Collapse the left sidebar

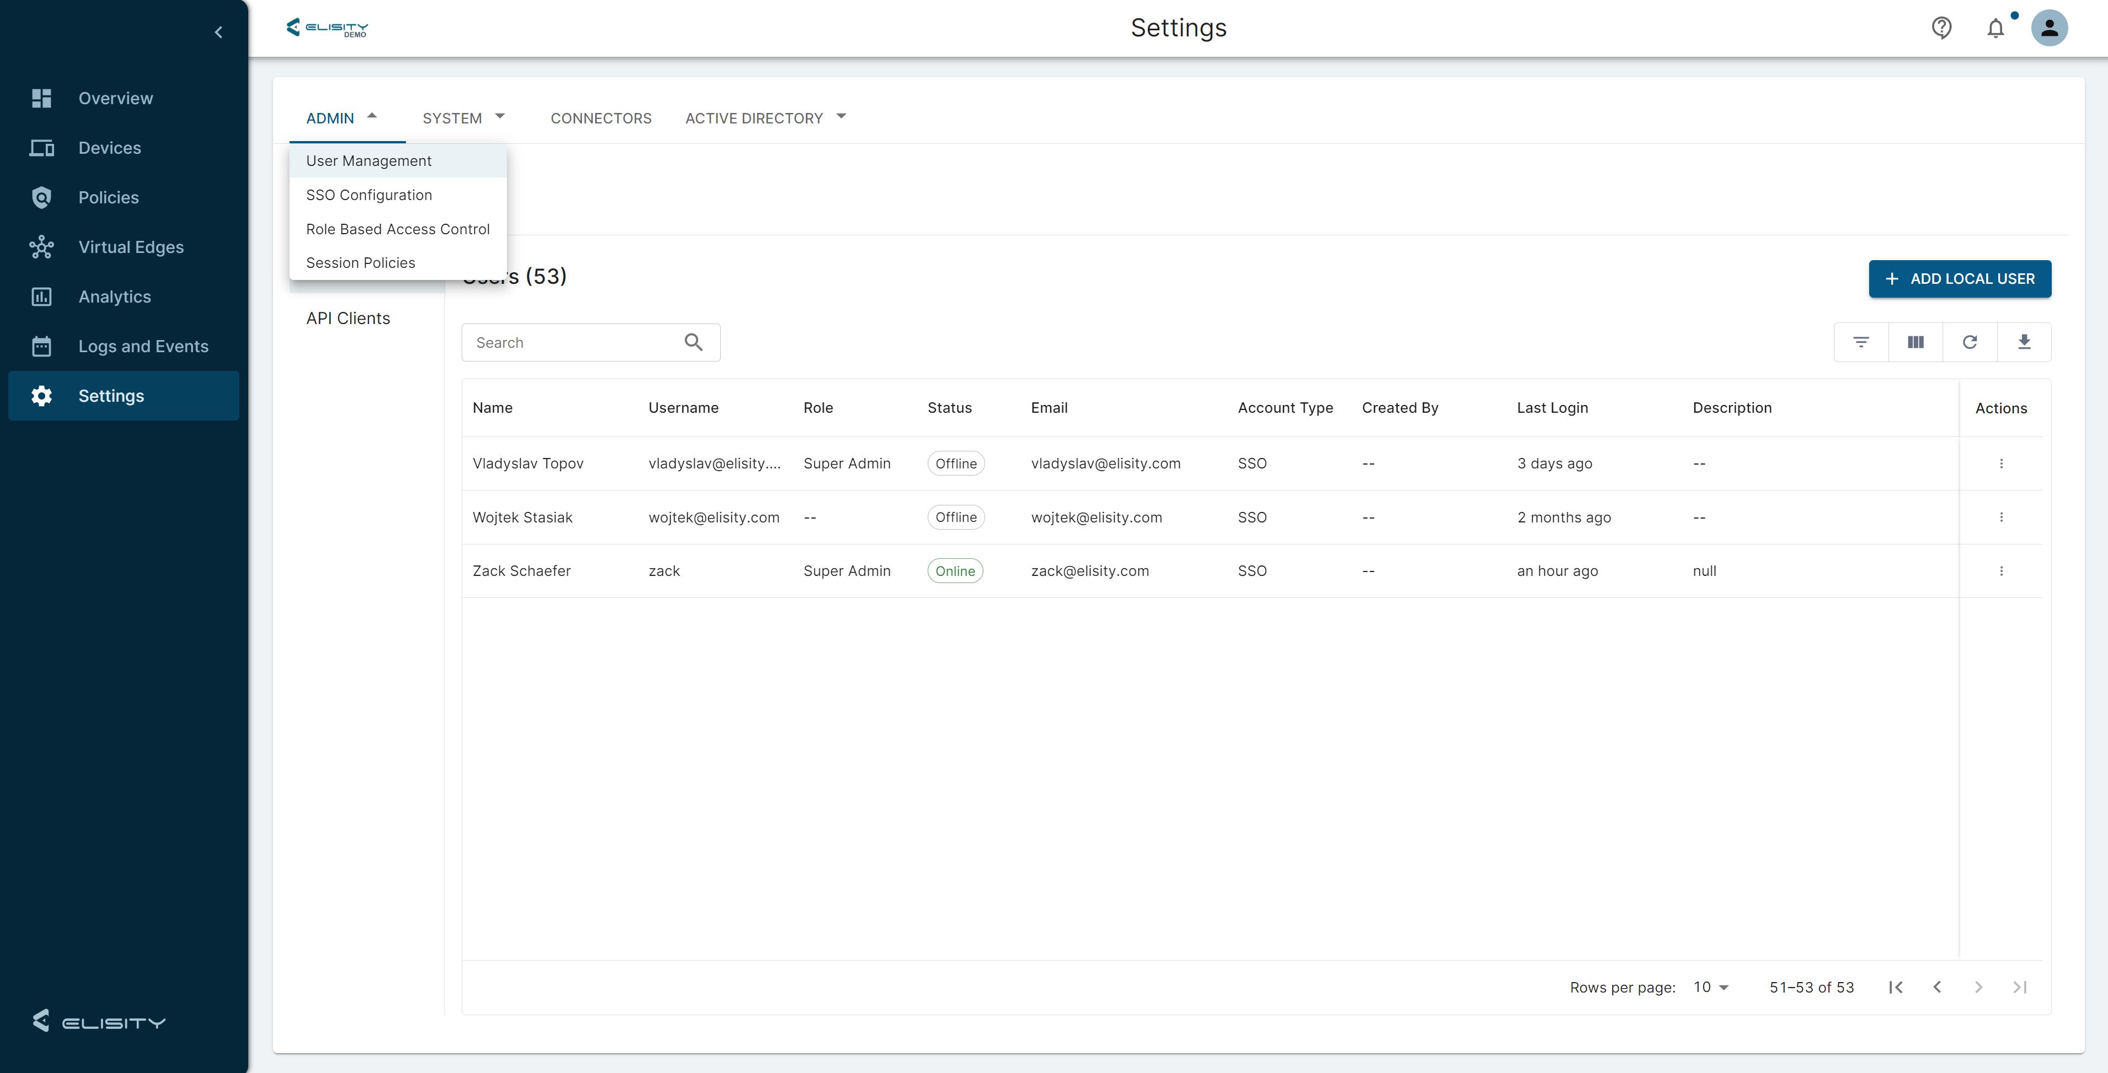[x=218, y=32]
